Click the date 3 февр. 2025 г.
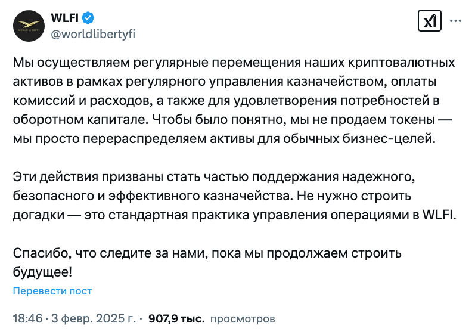This screenshot has height=335, width=475. point(94,318)
